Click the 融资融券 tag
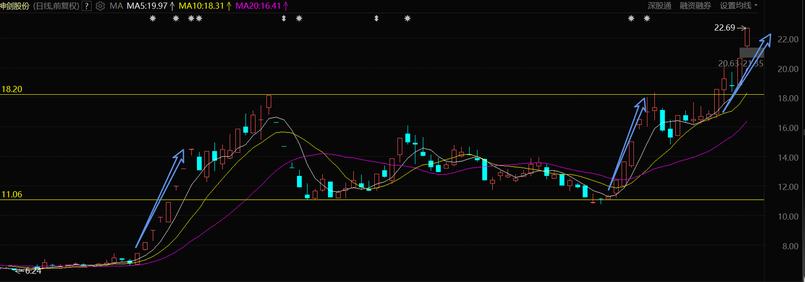 click(695, 6)
